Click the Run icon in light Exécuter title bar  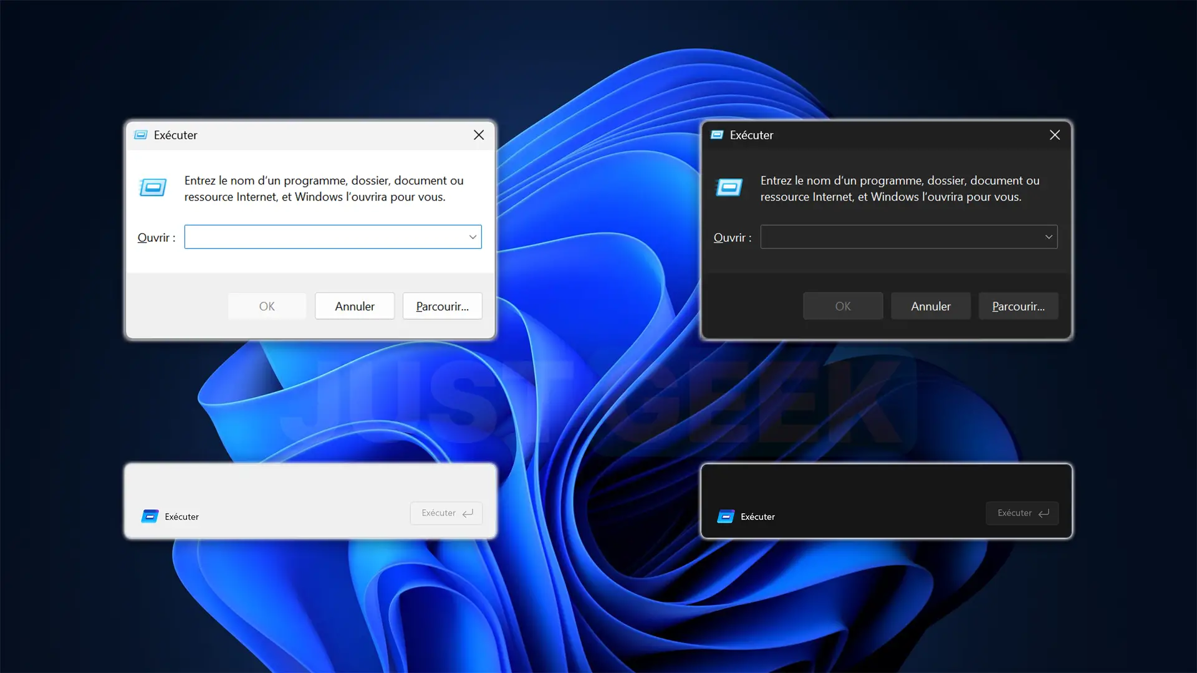click(x=141, y=135)
